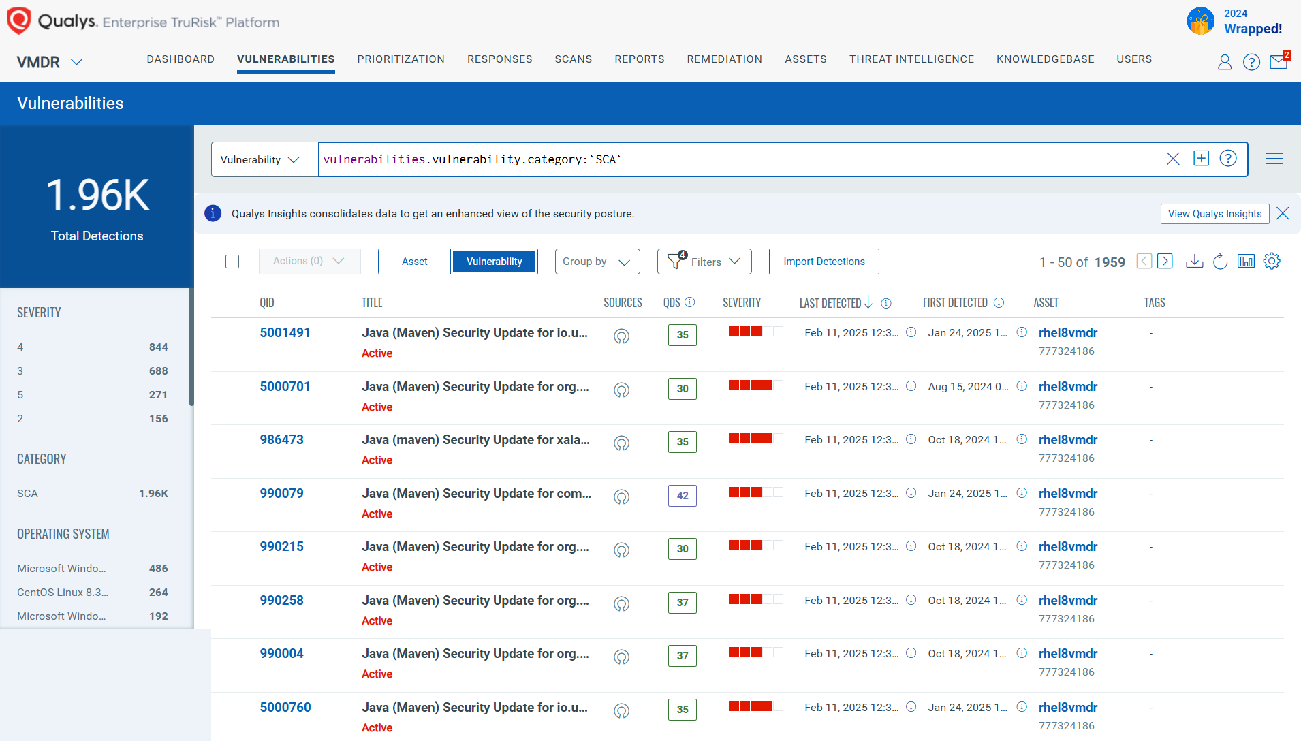1301x741 pixels.
Task: Clear the search query with X
Action: pos(1172,159)
